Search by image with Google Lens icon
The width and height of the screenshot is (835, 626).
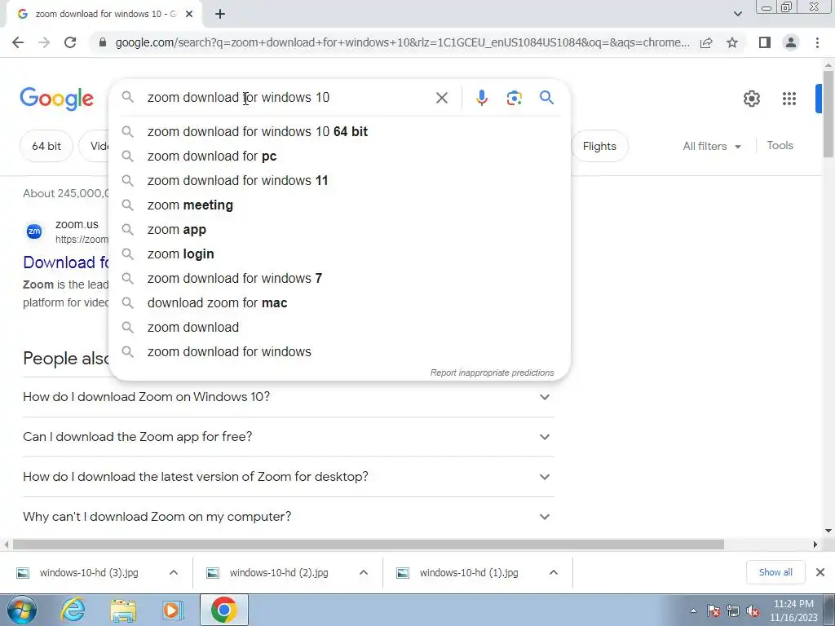pos(514,98)
